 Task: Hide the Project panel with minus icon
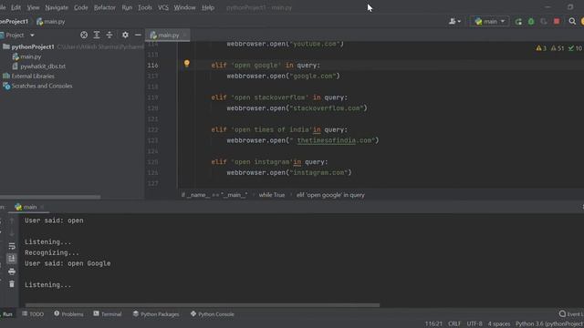point(138,35)
